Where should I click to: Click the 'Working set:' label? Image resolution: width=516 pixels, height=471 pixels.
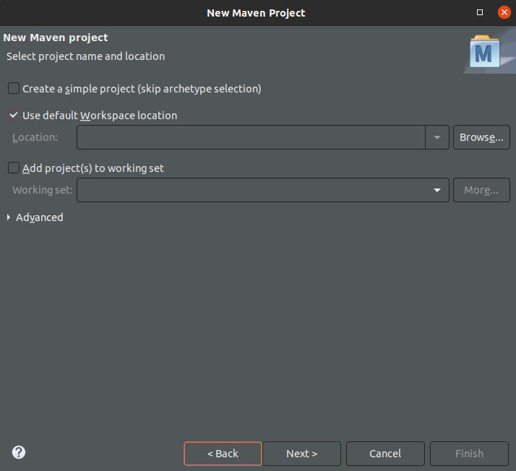click(43, 190)
